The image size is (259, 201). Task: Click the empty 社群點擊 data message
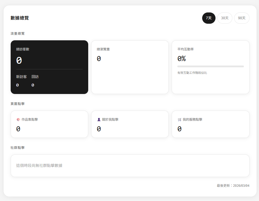coord(39,165)
